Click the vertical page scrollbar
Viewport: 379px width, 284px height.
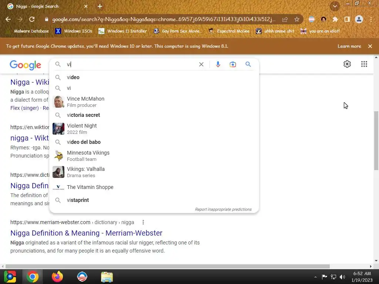[376, 141]
